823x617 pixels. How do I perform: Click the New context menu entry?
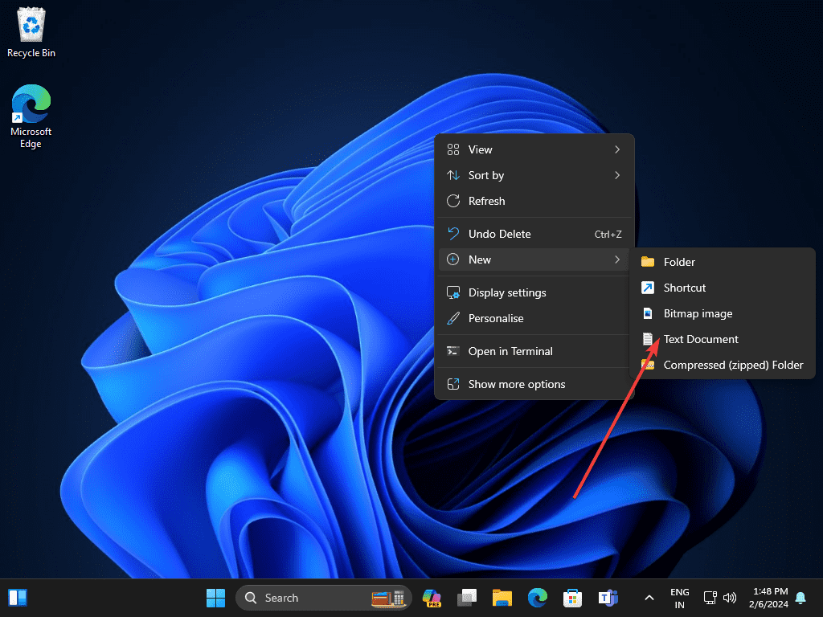[x=534, y=259]
